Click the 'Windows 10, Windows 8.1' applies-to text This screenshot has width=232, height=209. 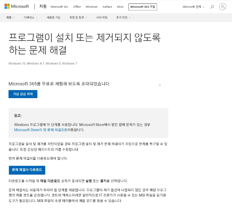click(43, 63)
